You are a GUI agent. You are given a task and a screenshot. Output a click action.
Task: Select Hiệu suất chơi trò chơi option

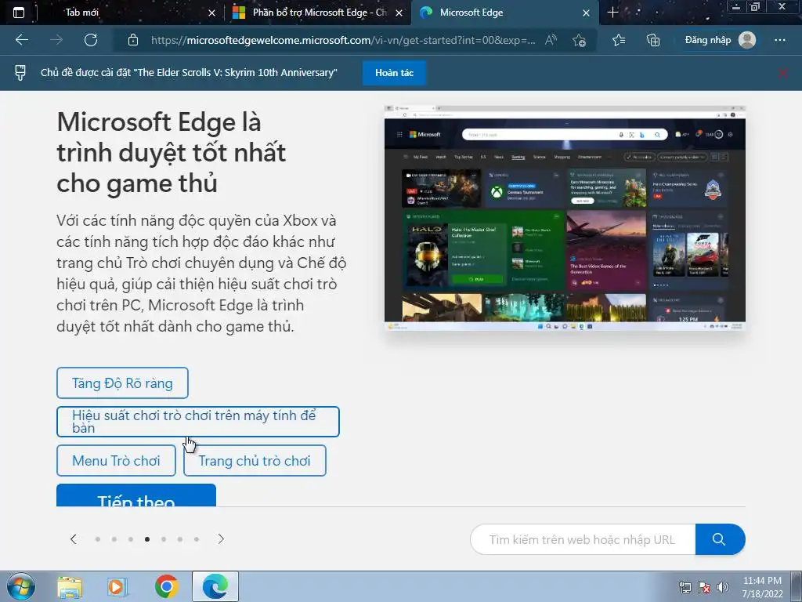tap(198, 422)
